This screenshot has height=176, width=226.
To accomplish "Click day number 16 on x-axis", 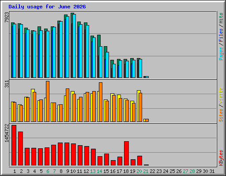I will click(113, 171).
